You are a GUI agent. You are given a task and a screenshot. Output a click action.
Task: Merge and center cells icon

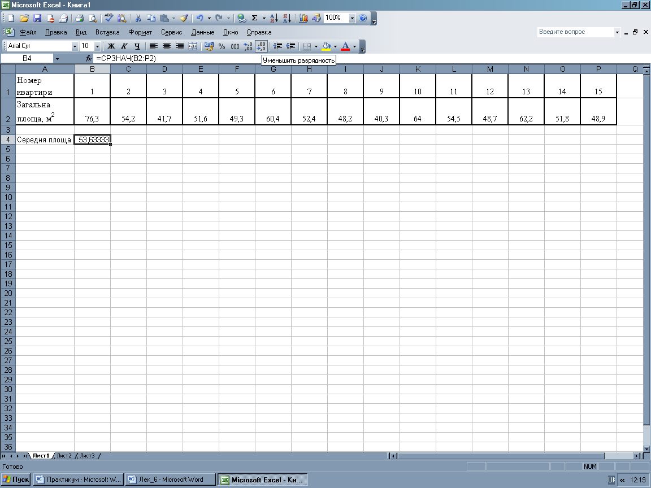coord(193,46)
